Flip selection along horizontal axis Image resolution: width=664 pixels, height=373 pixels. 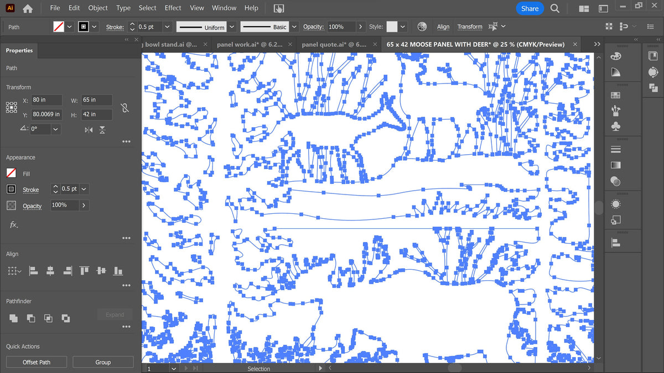coord(89,130)
